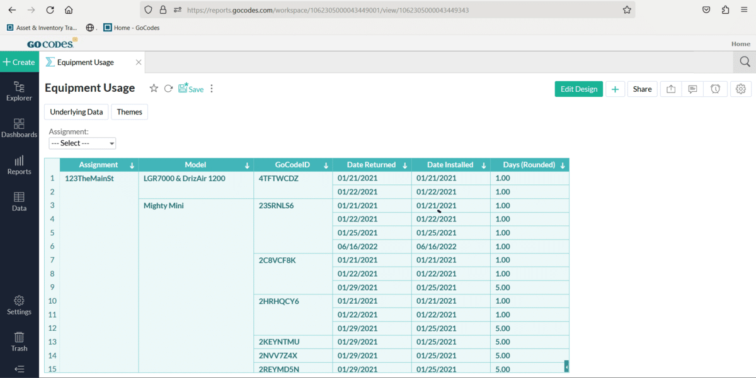Image resolution: width=756 pixels, height=378 pixels.
Task: Expand the Assignment Select dropdown
Action: pyautogui.click(x=83, y=143)
